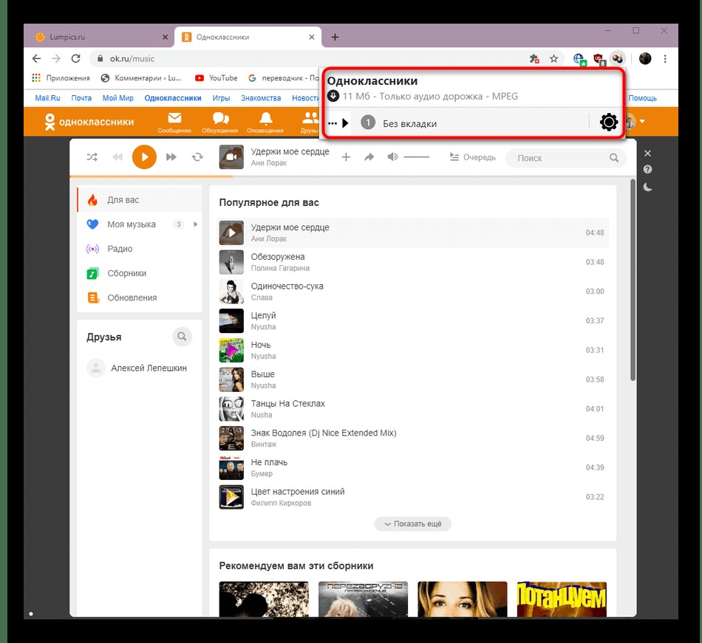Open the Почта link
This screenshot has height=643, width=702.
(81, 98)
